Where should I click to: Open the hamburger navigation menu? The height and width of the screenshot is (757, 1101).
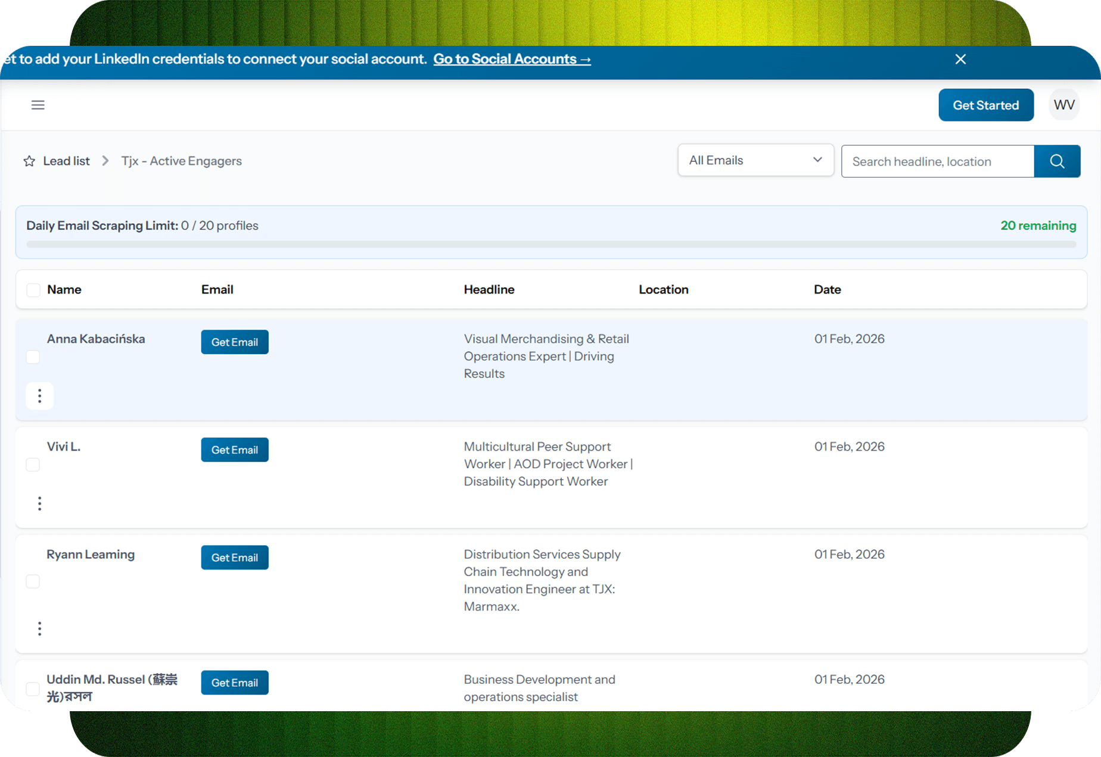[38, 105]
